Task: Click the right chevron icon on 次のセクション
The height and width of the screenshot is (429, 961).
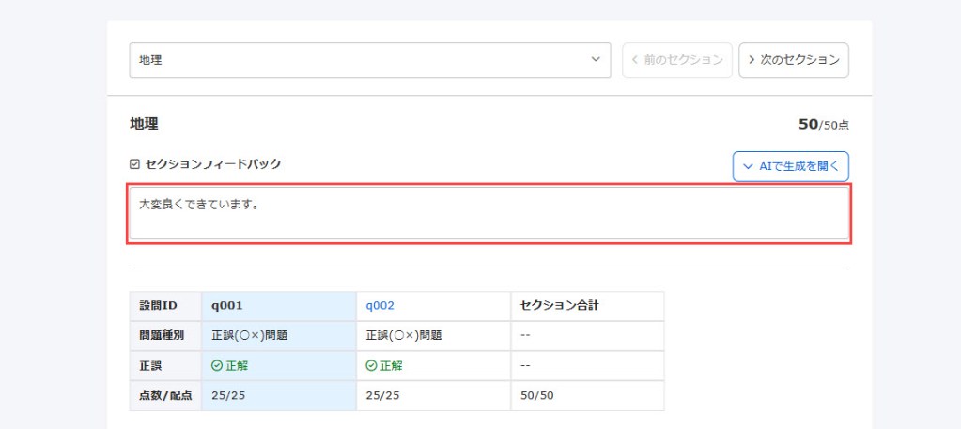Action: (x=752, y=60)
